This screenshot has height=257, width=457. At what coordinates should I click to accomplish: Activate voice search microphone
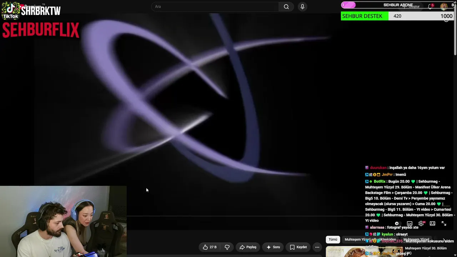point(302,6)
